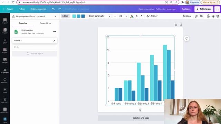221x124 pixels.
Task: Click the Télécharger button
Action: (x=204, y=9)
